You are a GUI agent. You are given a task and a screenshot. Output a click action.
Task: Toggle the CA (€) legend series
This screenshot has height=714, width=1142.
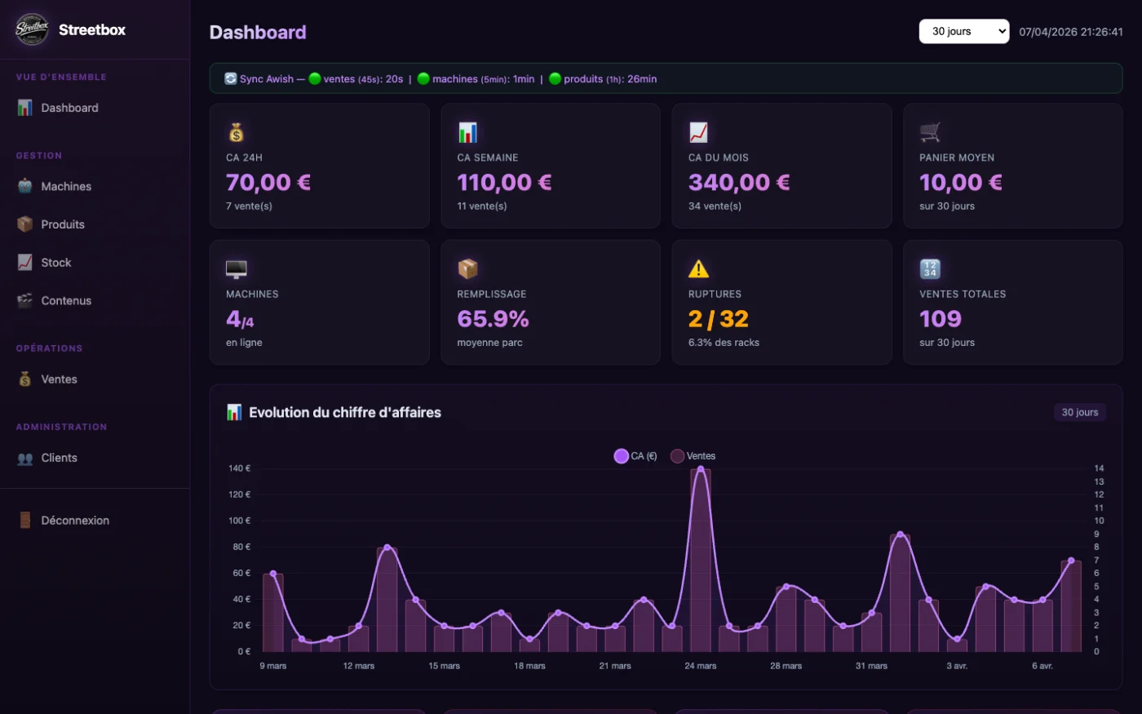pyautogui.click(x=635, y=456)
